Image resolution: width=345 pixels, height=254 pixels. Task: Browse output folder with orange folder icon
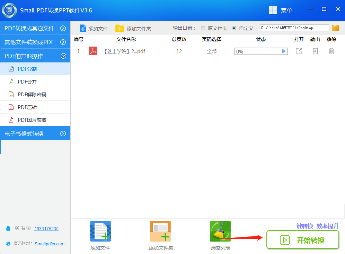(x=336, y=28)
